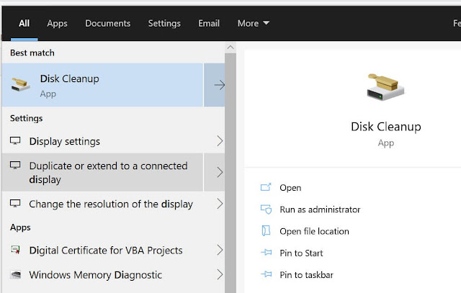Viewport: 461px width, 293px height.
Task: Click the Open file location folder icon
Action: 266,231
